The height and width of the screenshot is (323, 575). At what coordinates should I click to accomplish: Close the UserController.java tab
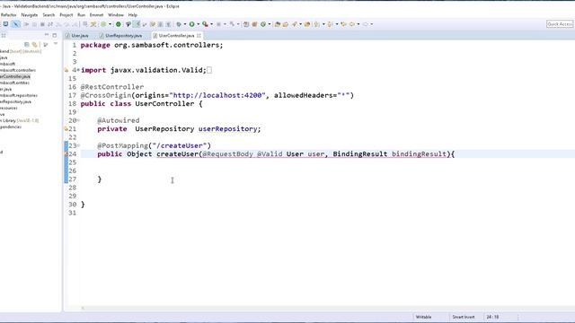199,36
